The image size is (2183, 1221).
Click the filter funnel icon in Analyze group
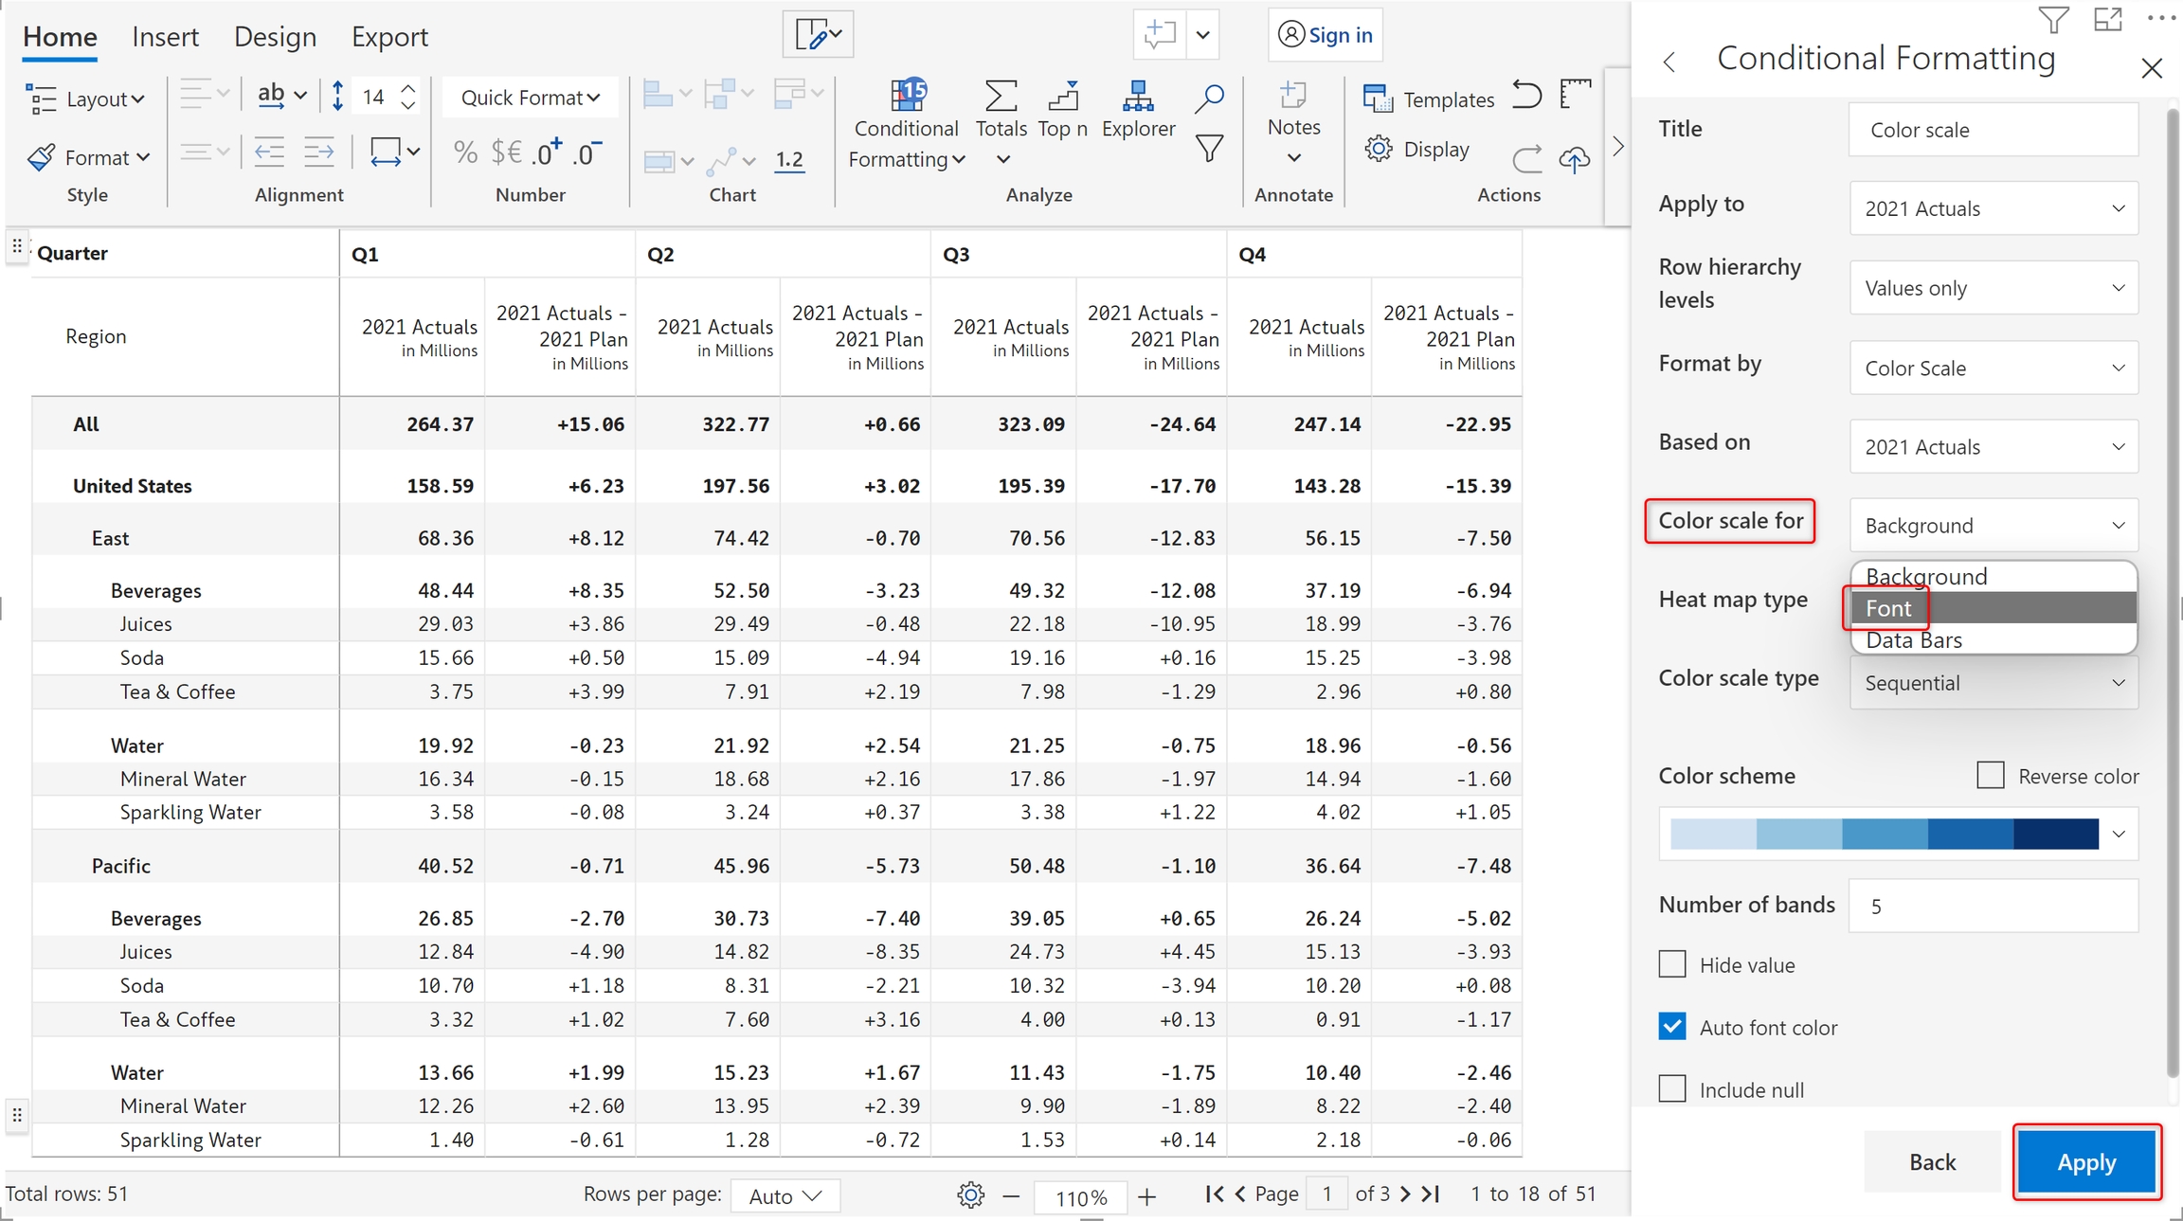pos(1209,149)
